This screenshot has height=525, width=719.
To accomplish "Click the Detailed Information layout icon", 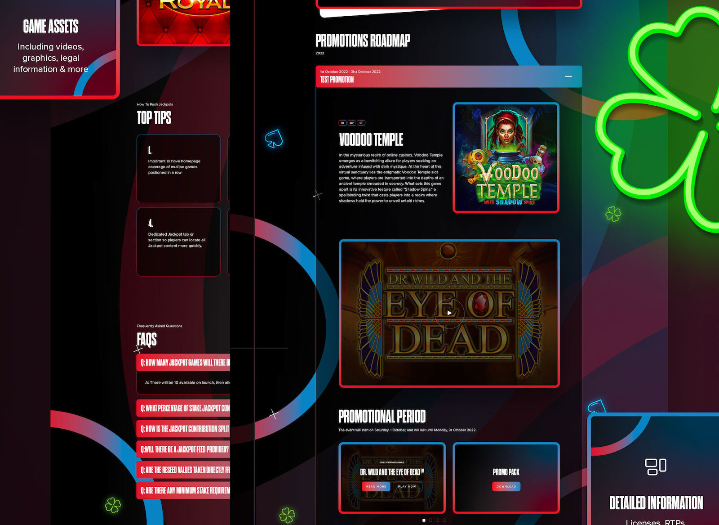I will pos(656,467).
